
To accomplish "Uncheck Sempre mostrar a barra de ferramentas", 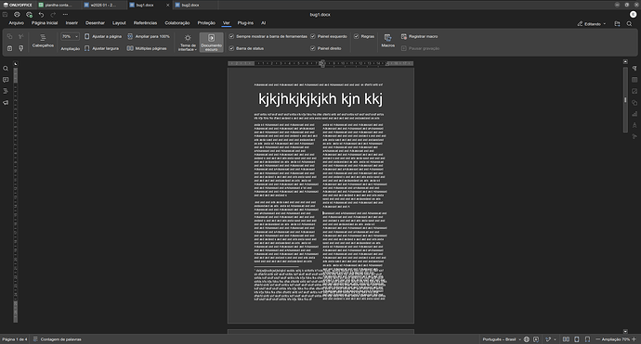I will click(231, 36).
